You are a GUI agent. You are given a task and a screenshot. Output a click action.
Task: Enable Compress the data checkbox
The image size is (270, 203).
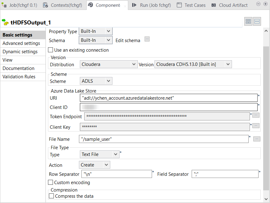pos(52,196)
